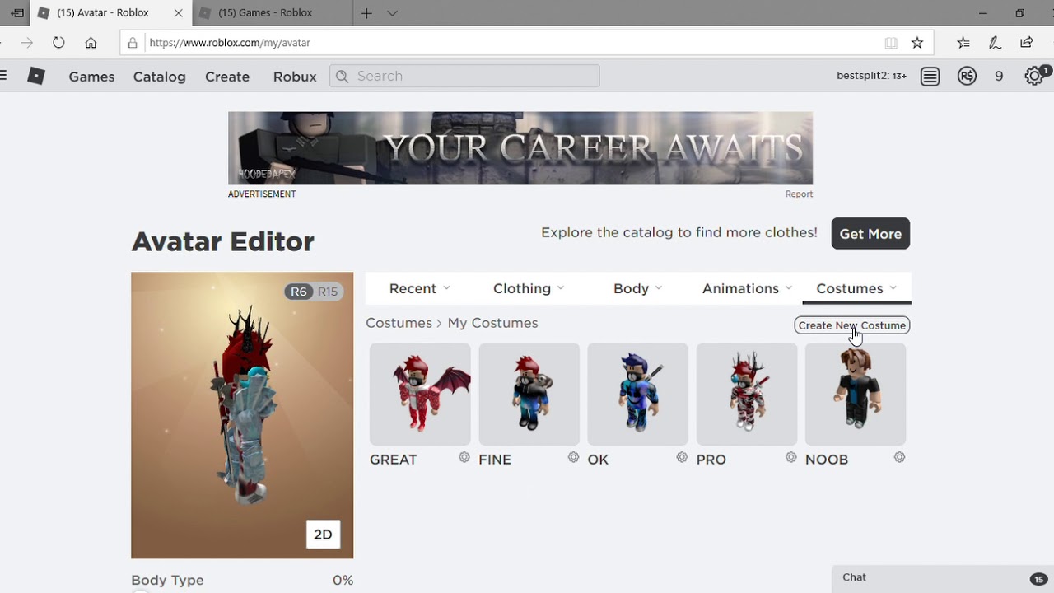Select the GREAT costume thumbnail
The image size is (1054, 593).
[x=420, y=394]
